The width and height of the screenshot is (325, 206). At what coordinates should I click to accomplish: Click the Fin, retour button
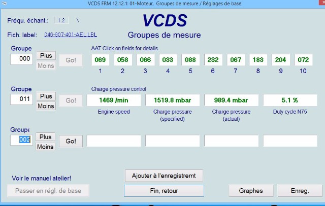pyautogui.click(x=164, y=191)
